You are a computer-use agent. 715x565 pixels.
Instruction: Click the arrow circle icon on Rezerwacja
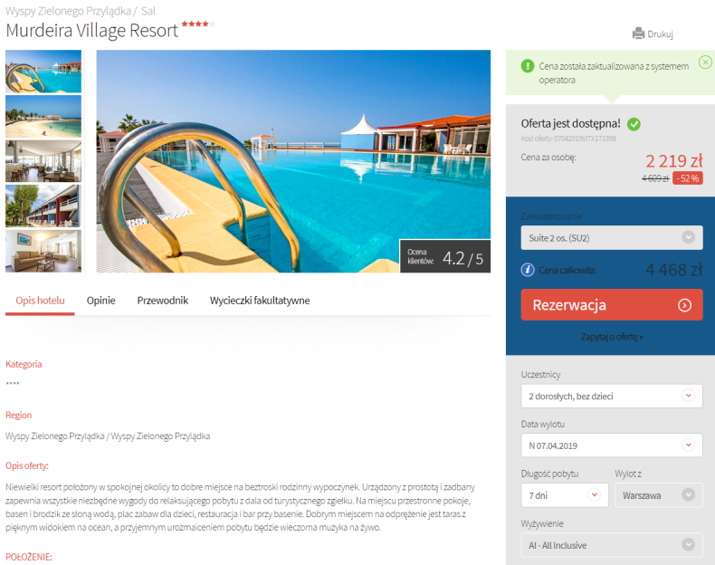(x=684, y=305)
